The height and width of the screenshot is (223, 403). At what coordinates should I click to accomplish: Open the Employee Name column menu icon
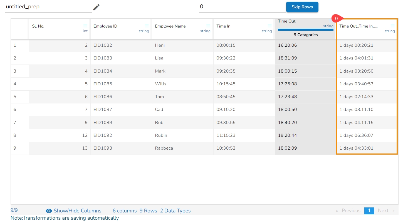click(x=208, y=26)
